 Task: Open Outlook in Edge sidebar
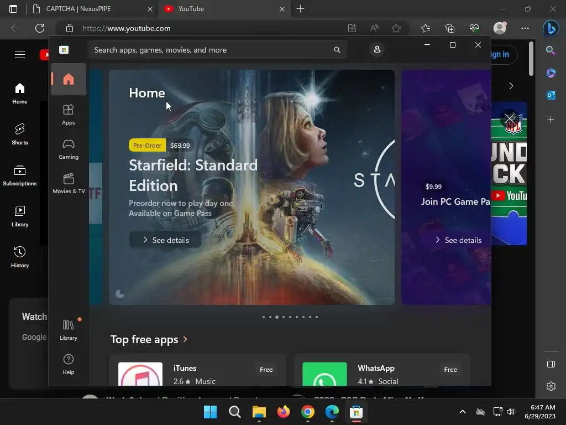point(551,95)
